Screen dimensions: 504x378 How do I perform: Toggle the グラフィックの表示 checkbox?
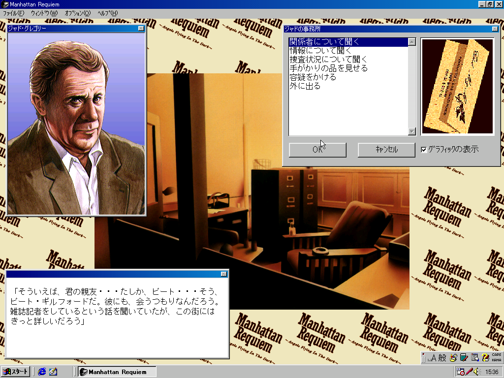[x=424, y=150]
